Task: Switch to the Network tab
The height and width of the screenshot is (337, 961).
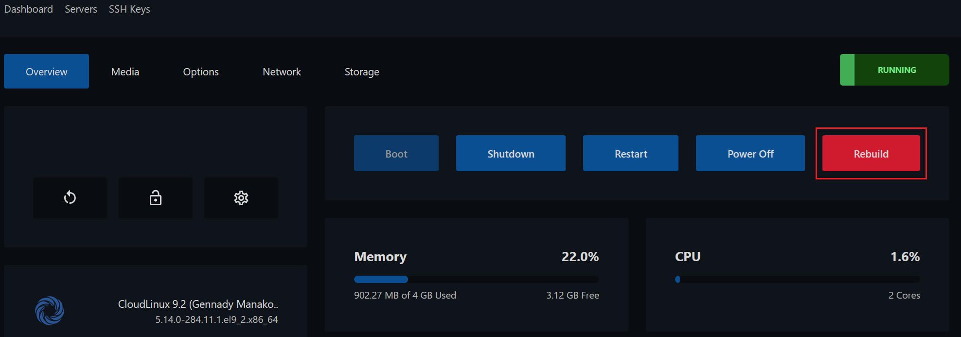Action: click(x=282, y=71)
